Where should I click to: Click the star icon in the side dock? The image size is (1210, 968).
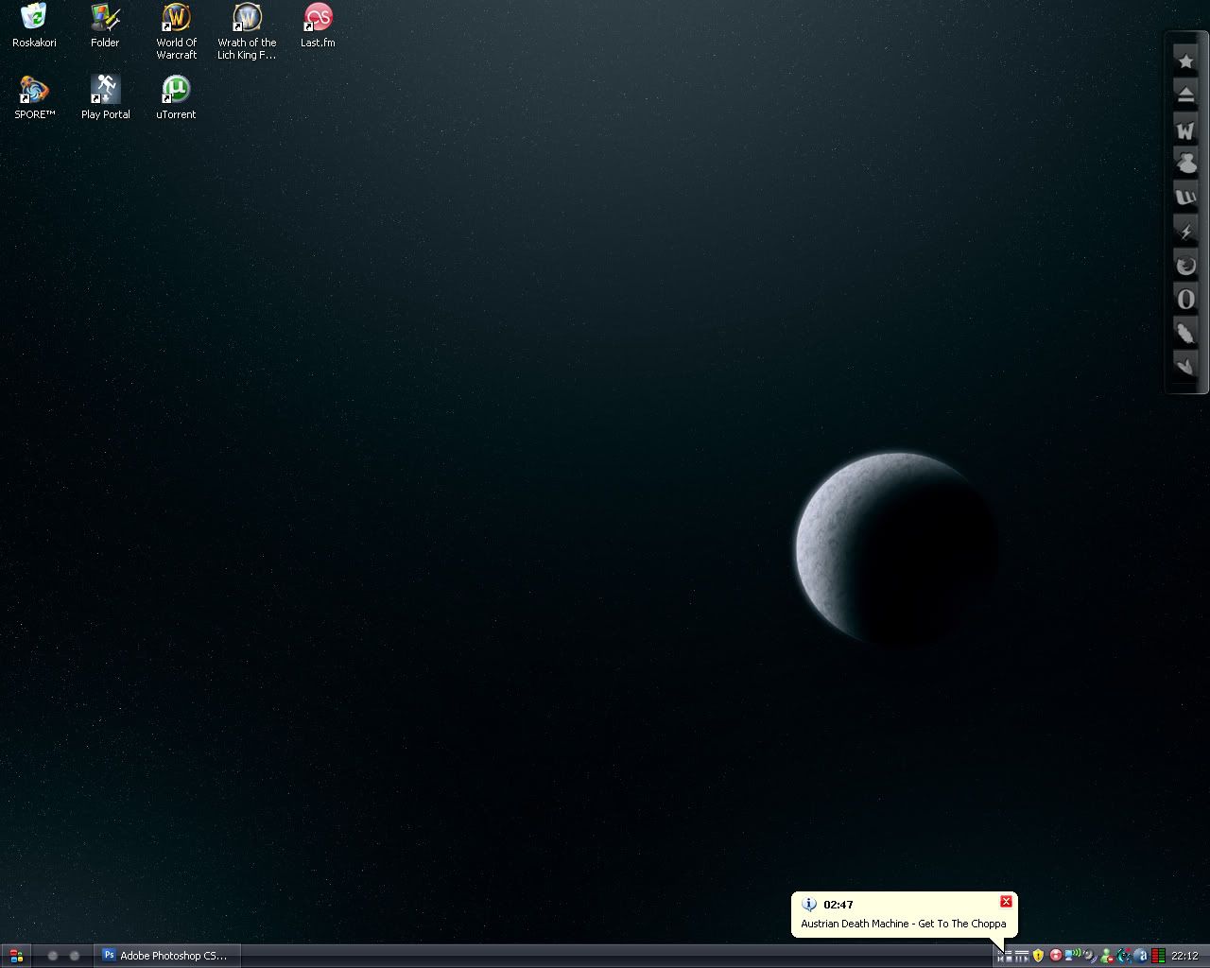1185,61
